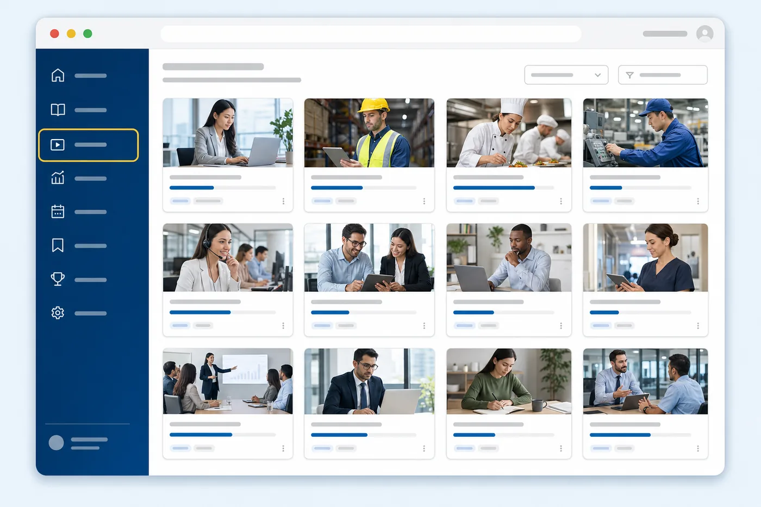The image size is (761, 507).
Task: Open the settings gear in the sidebar
Action: pos(58,313)
